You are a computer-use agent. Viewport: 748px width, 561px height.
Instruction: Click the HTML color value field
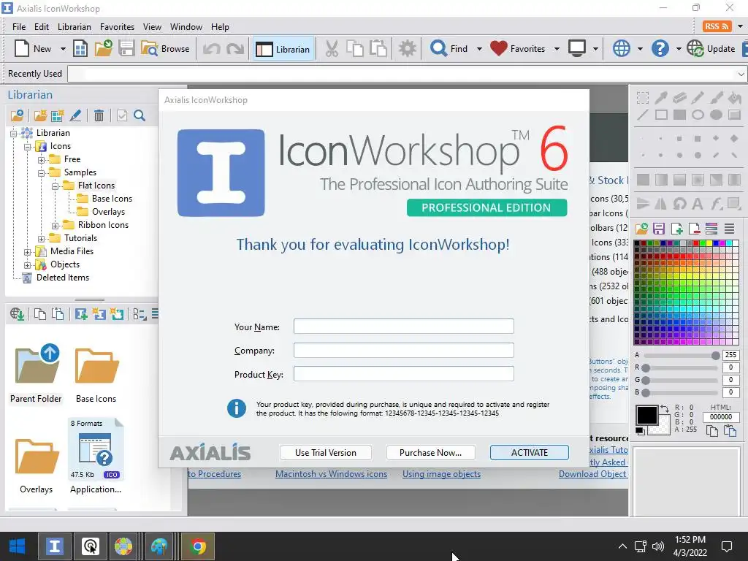721,417
